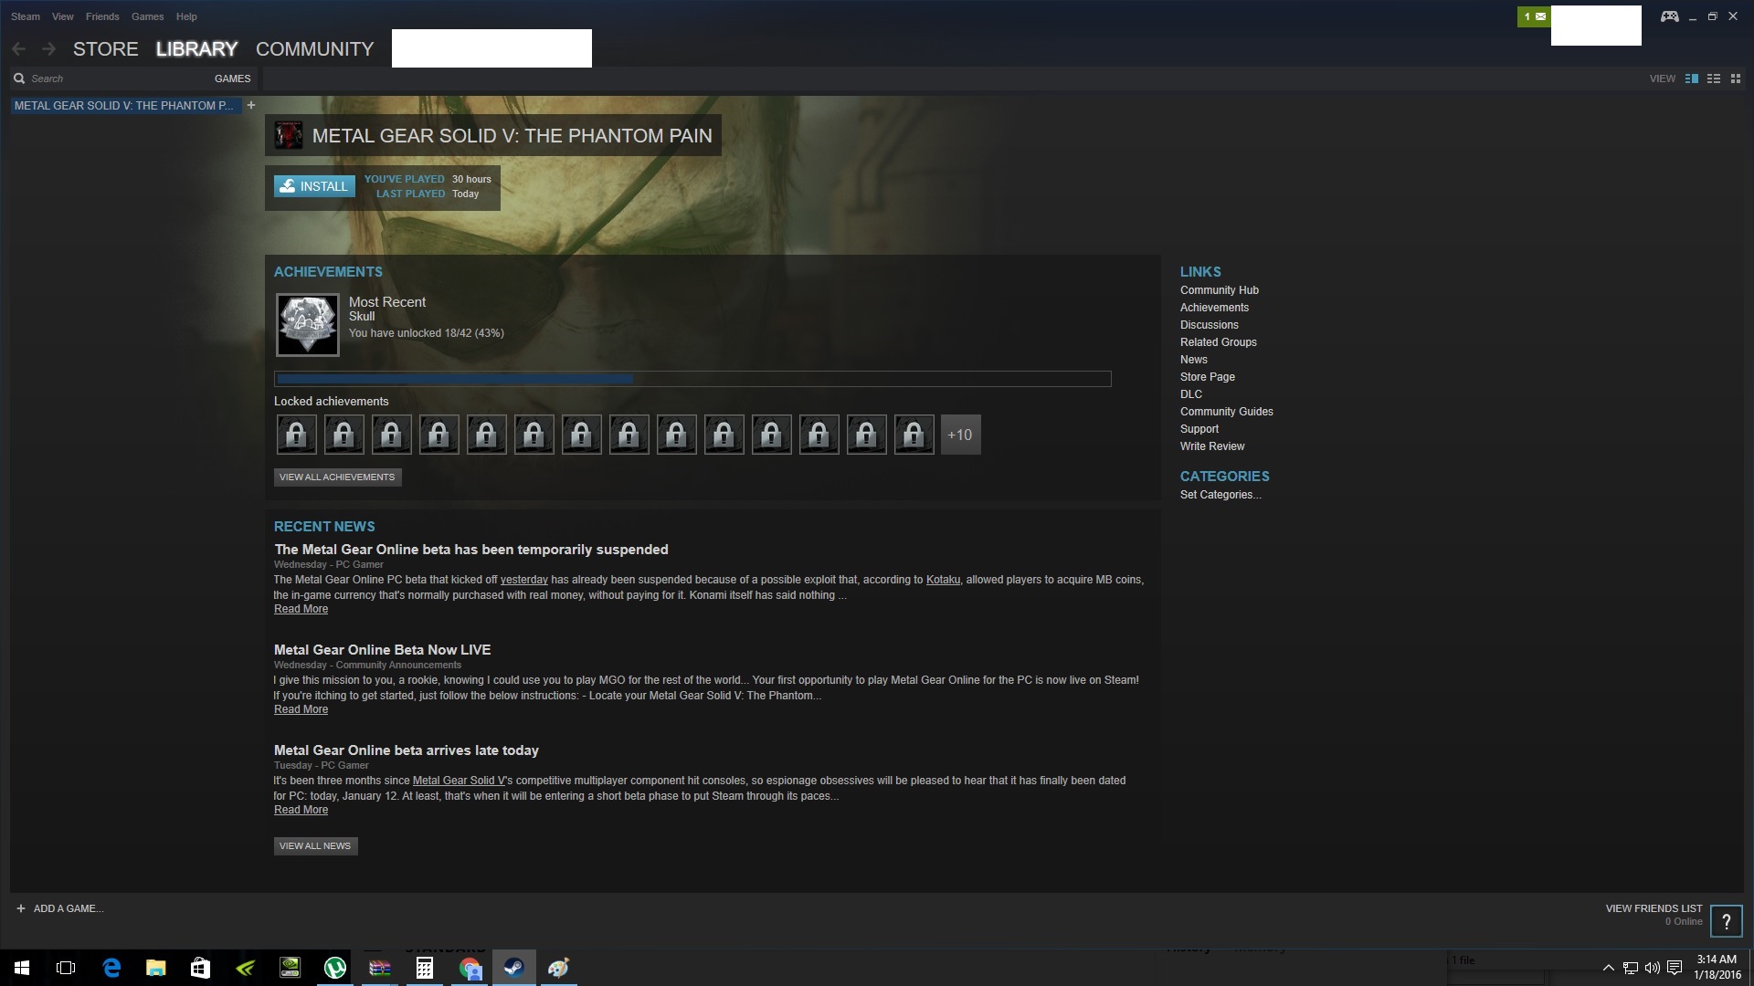
Task: Open 'Metal Gear Online beta arrives late today' headline
Action: point(407,750)
